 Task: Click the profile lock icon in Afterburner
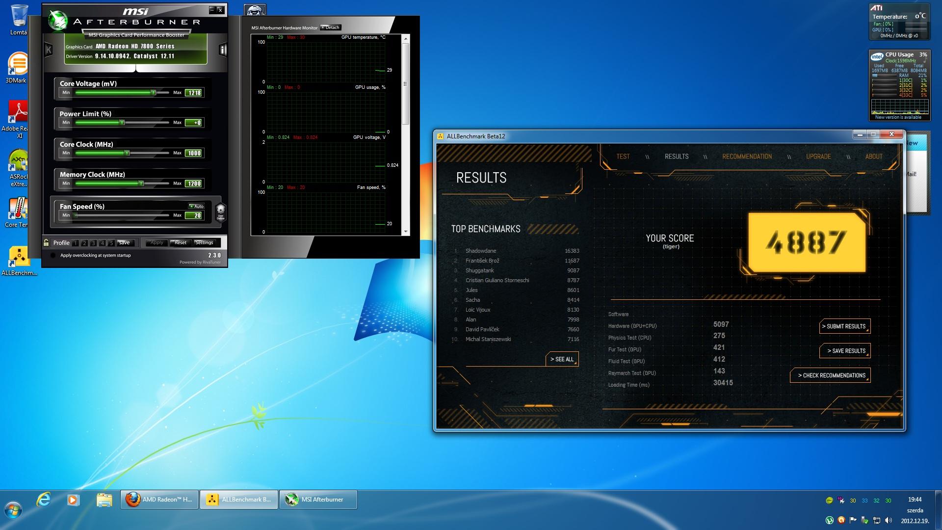tap(46, 242)
